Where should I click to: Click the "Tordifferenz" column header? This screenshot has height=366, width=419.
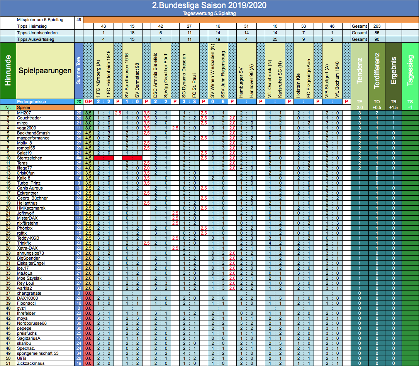(x=377, y=71)
